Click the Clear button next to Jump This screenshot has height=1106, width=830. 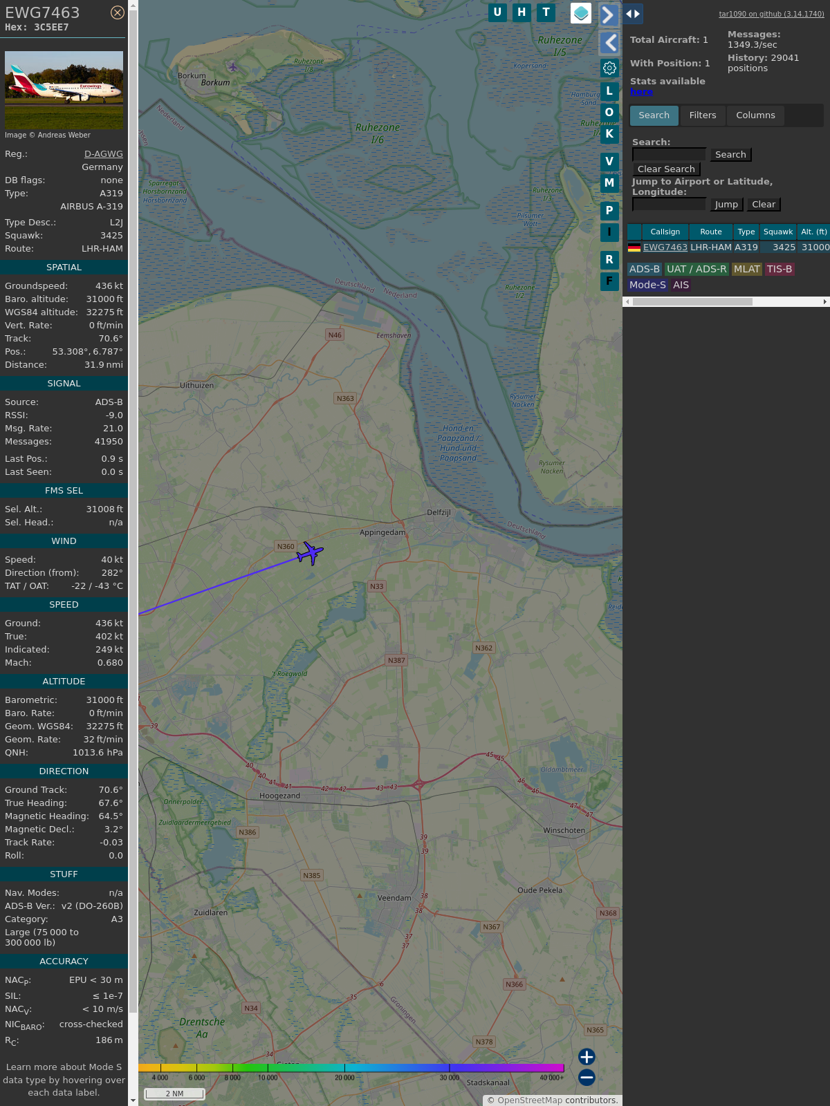tap(764, 205)
